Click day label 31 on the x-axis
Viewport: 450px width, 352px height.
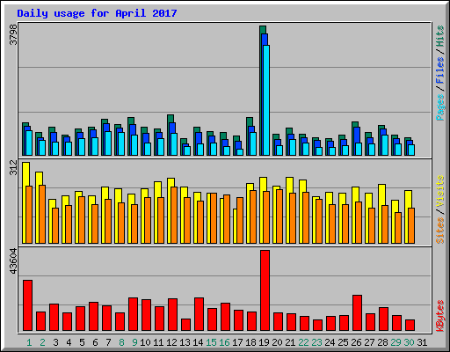tap(422, 342)
